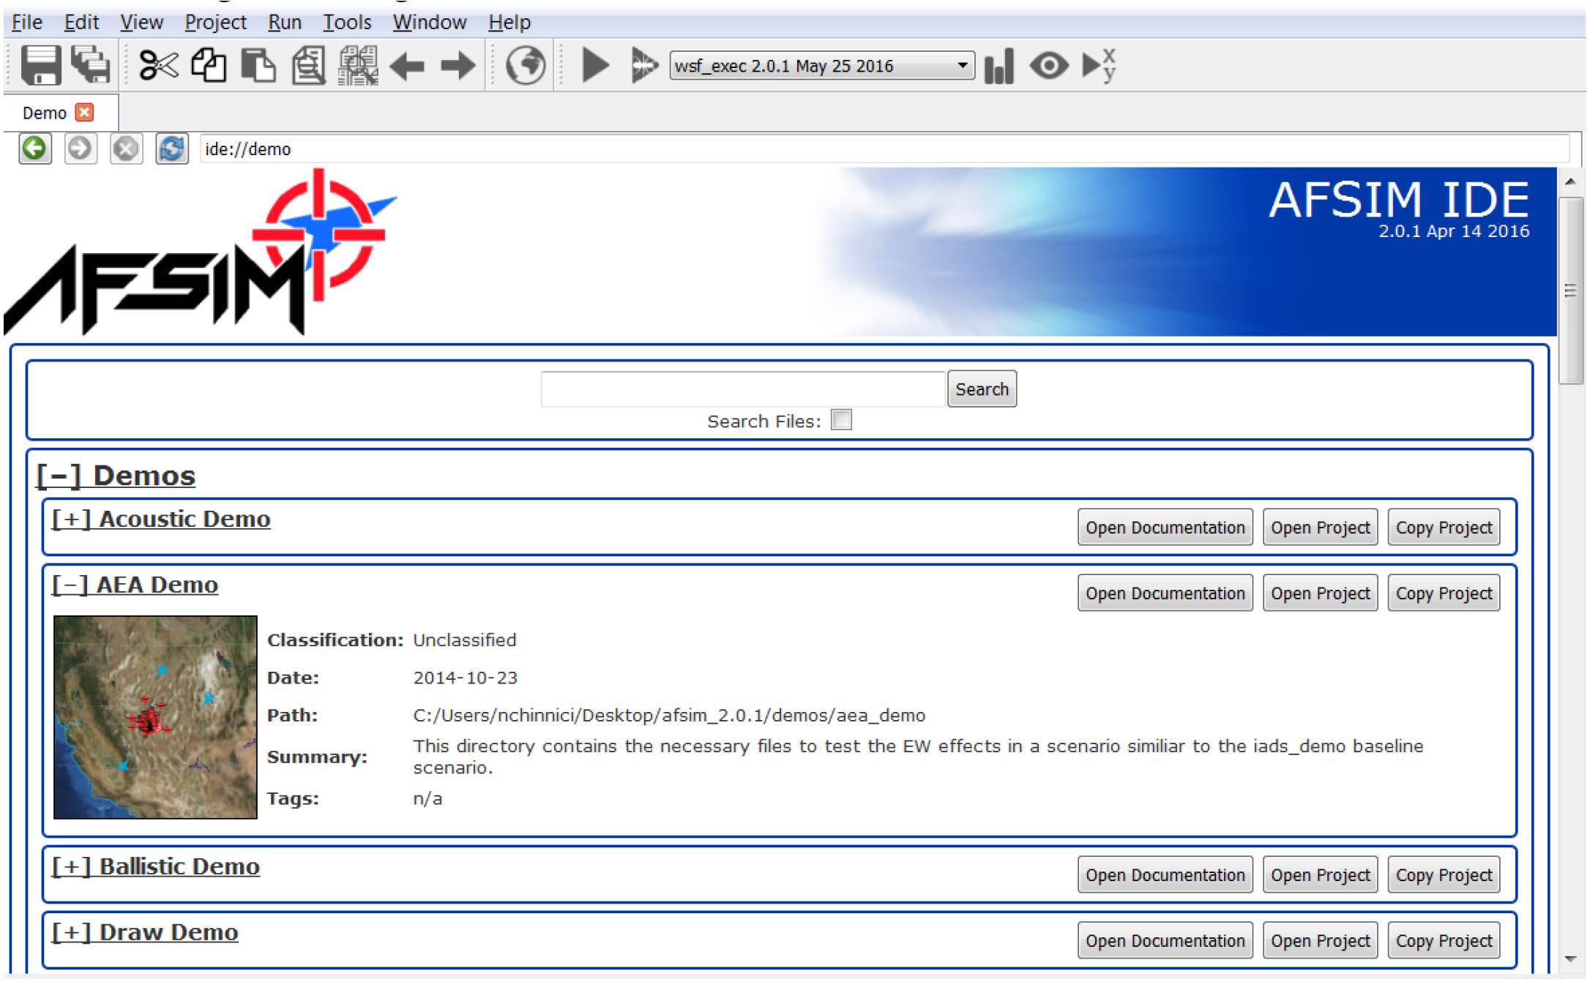Open the Tools menu

coord(347,22)
